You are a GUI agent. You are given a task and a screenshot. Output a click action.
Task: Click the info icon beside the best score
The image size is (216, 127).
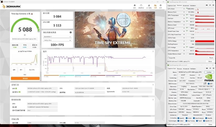click(36, 45)
